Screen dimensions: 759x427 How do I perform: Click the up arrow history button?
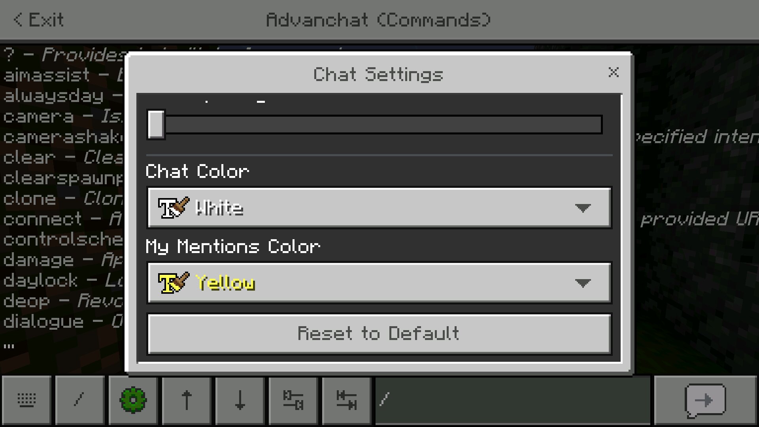pos(187,401)
